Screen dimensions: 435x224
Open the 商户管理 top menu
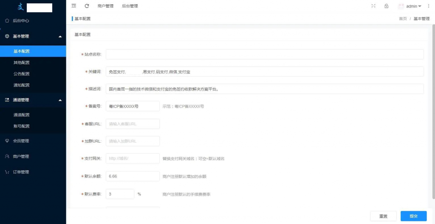click(105, 6)
